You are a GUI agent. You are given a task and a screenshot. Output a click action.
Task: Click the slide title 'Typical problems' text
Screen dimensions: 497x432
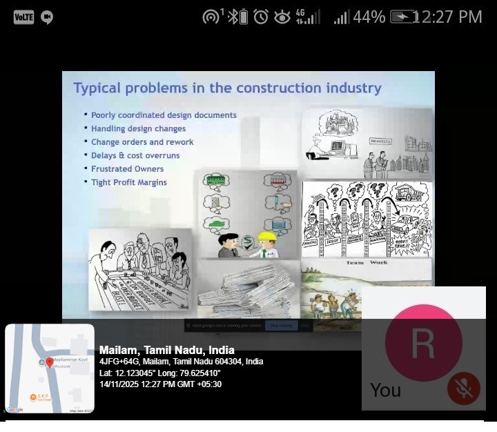click(227, 88)
